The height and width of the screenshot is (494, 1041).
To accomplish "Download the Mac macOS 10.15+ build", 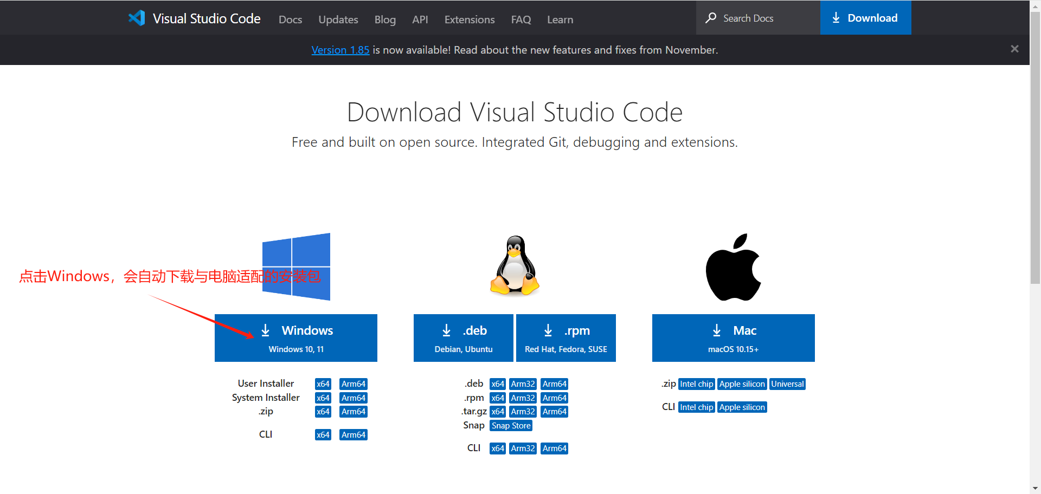I will point(733,338).
